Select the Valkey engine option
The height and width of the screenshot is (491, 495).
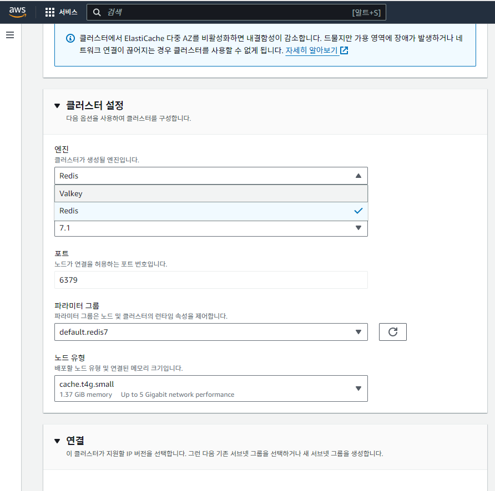211,193
